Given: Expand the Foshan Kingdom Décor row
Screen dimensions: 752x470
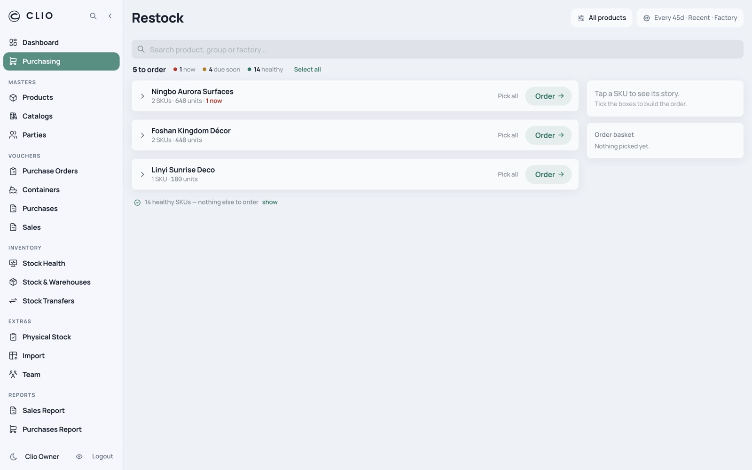Looking at the screenshot, I should click(142, 135).
